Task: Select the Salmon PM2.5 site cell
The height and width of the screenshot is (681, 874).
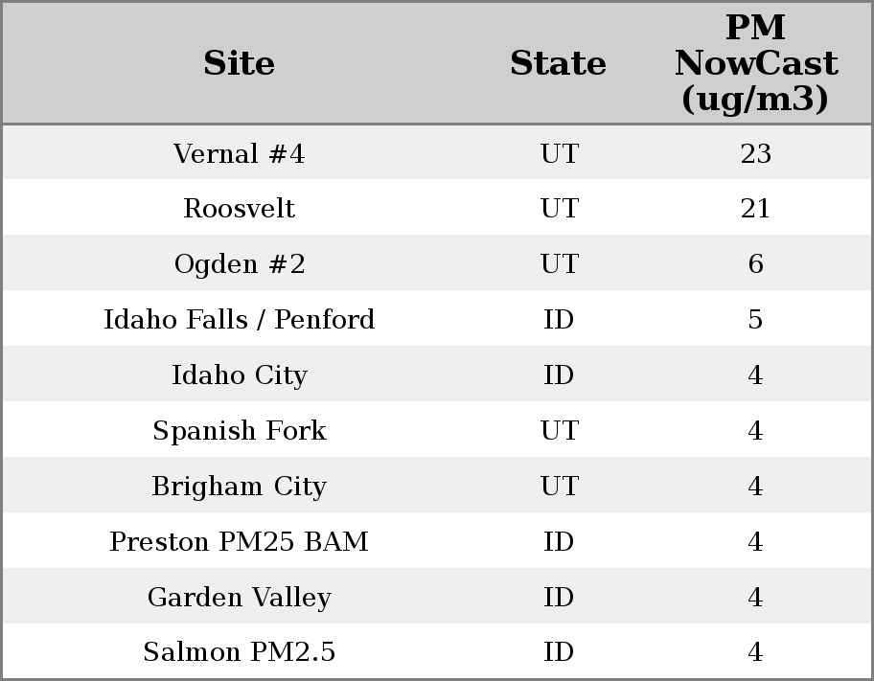Action: tap(240, 652)
